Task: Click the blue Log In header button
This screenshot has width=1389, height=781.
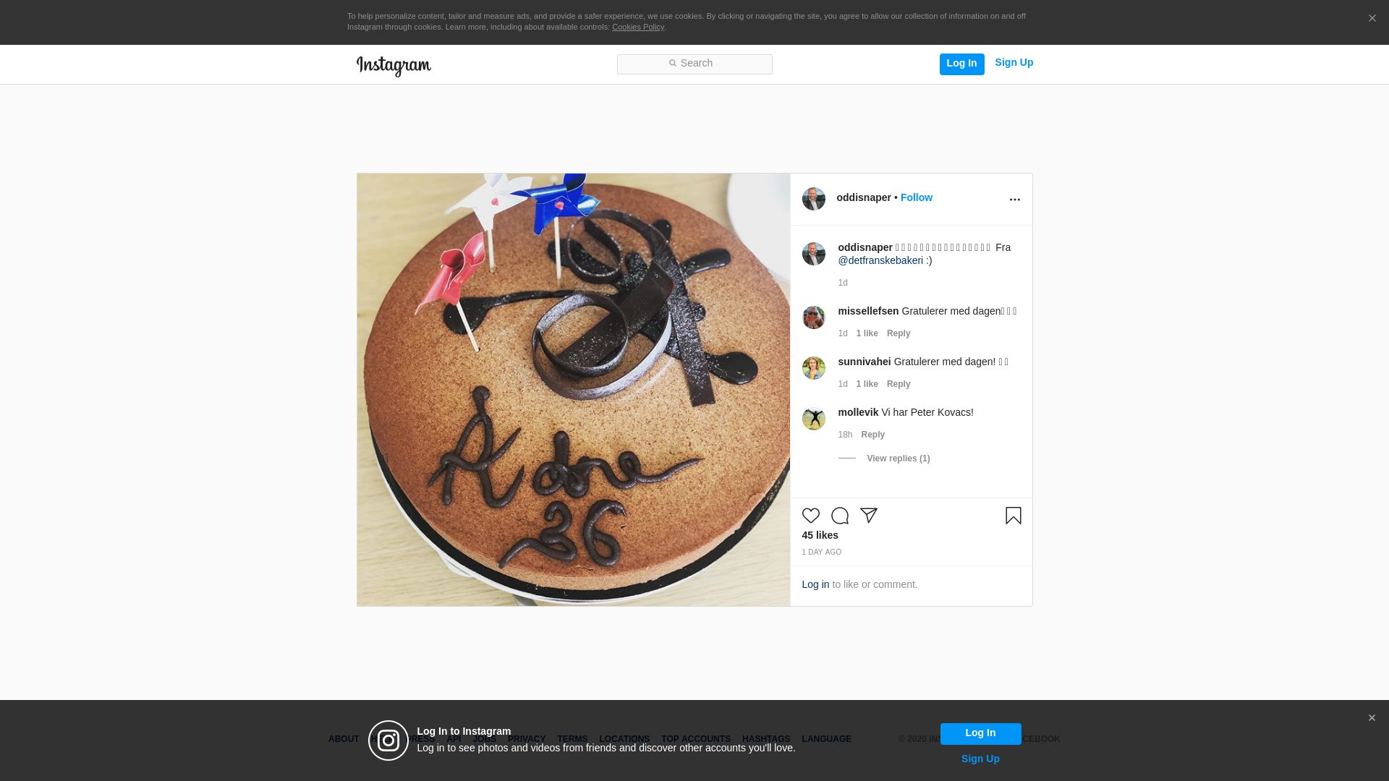Action: tap(962, 64)
